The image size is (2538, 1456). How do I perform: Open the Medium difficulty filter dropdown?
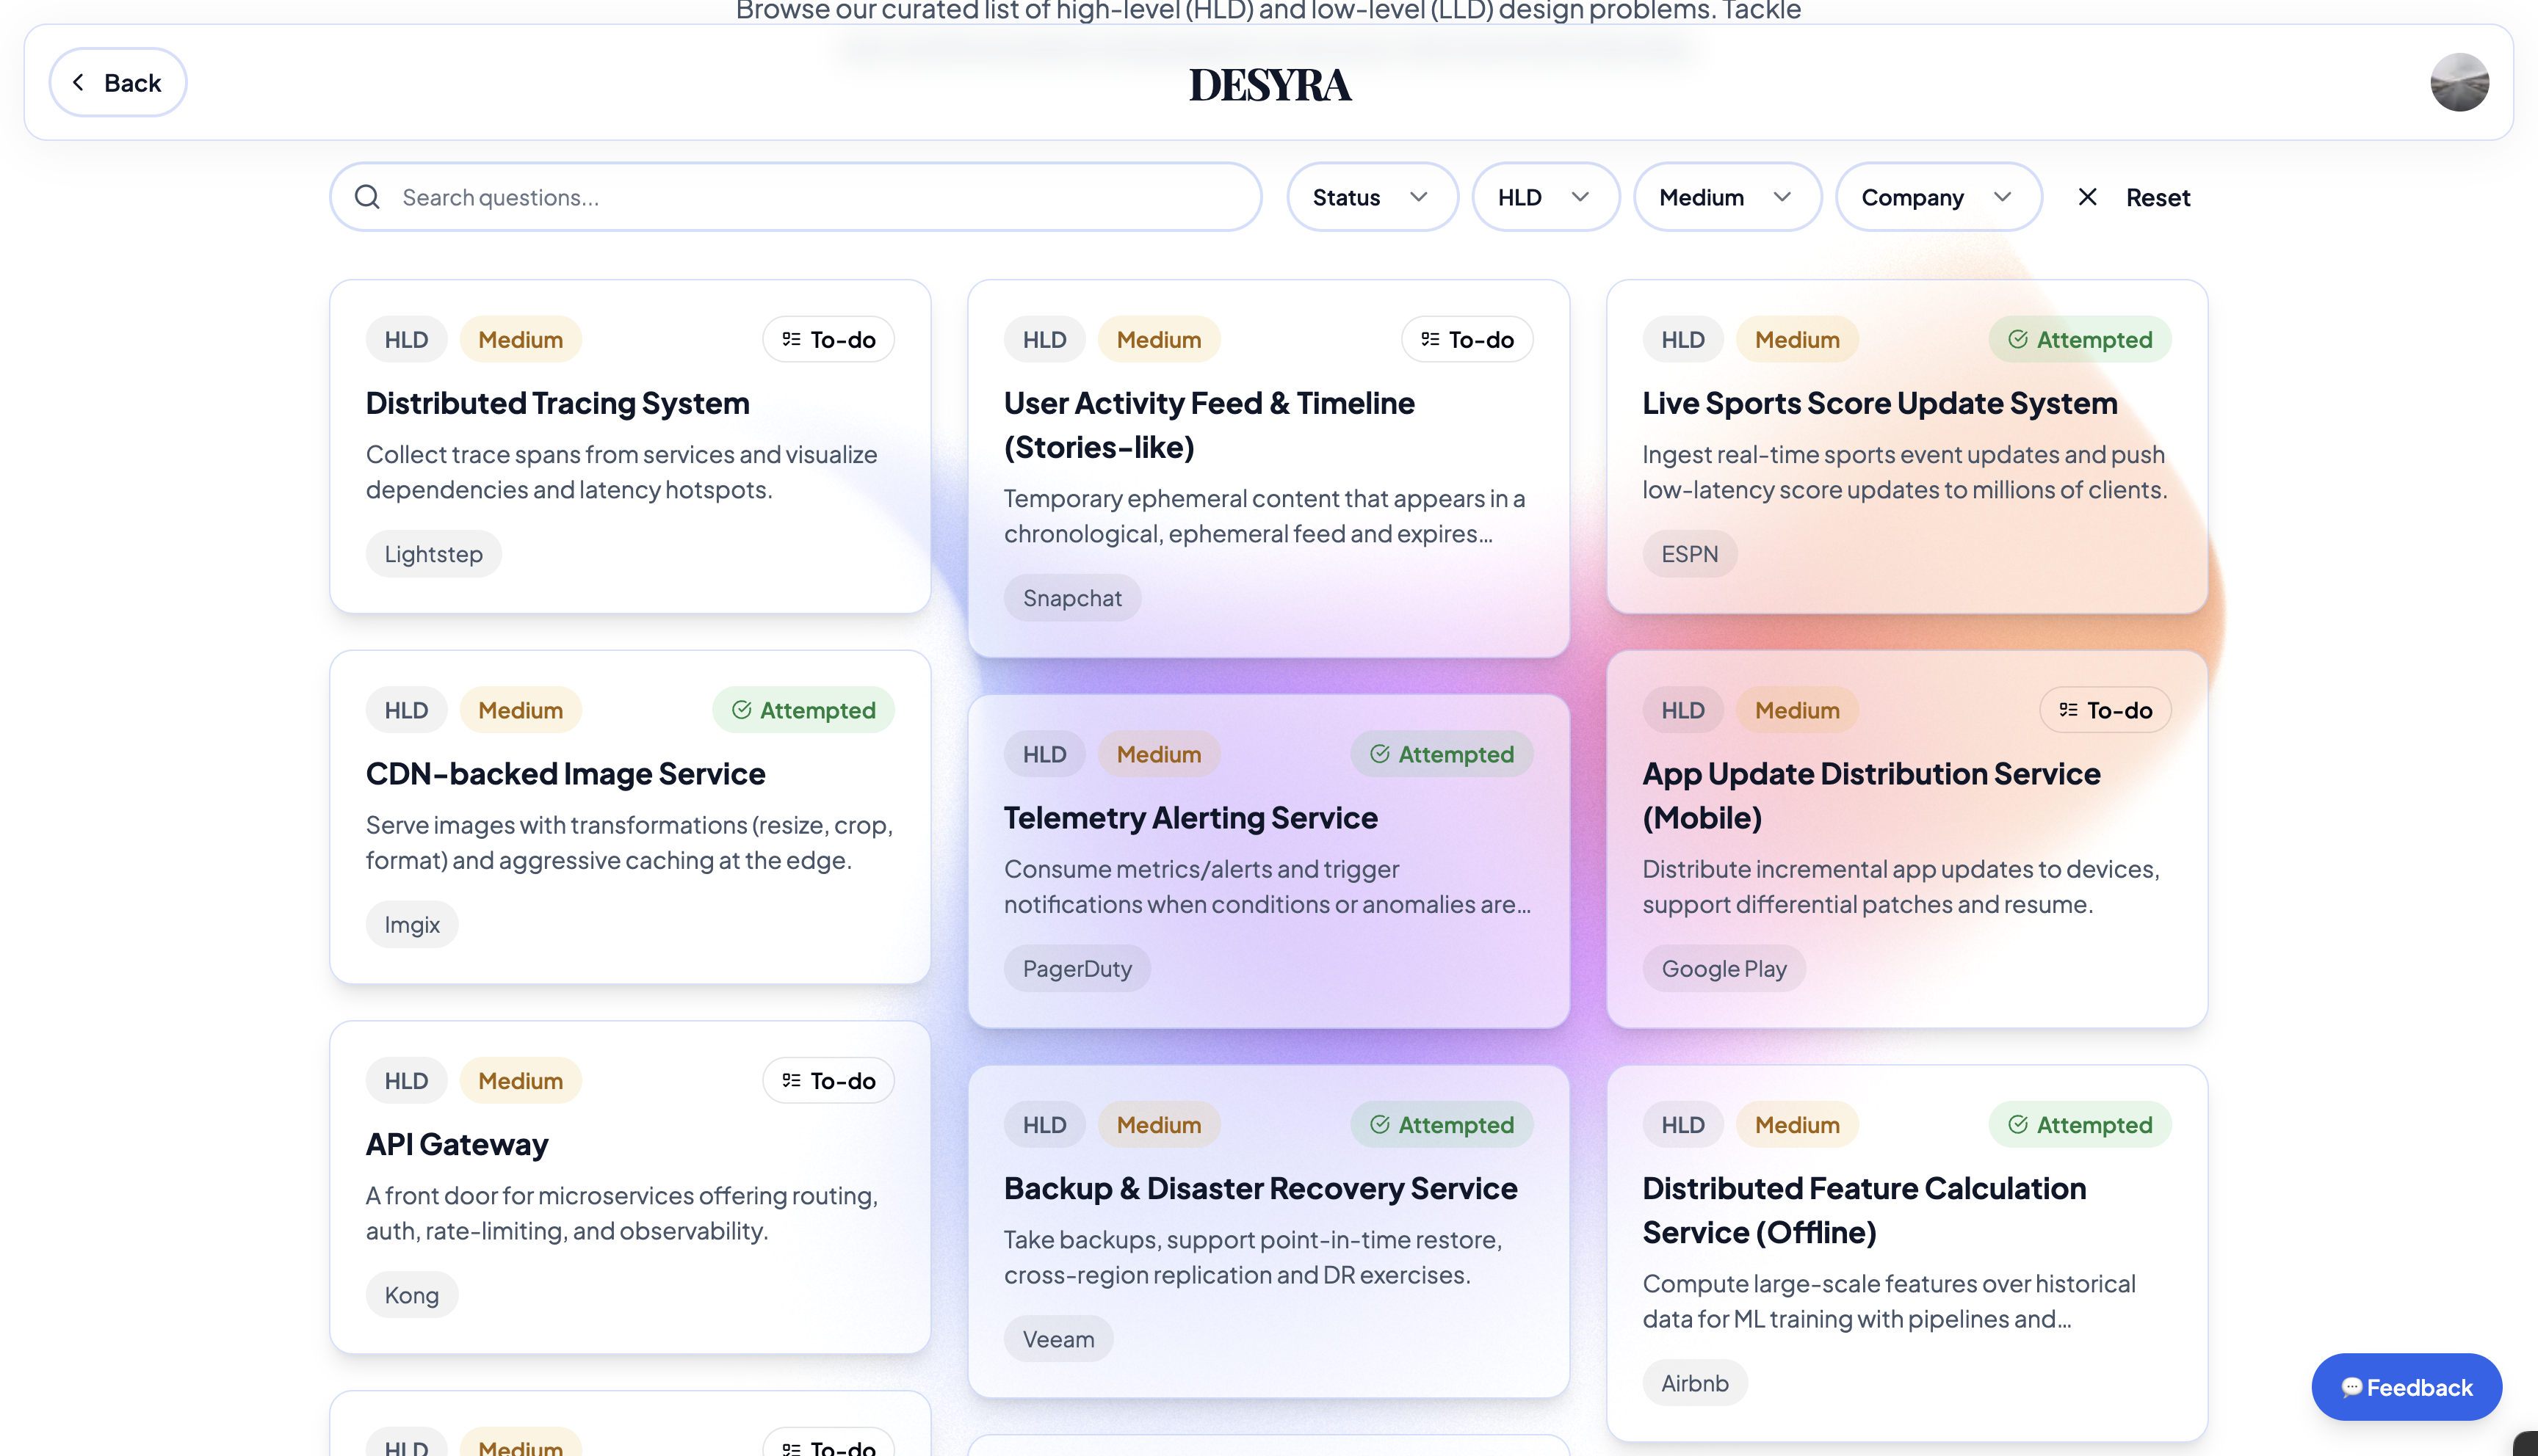click(x=1726, y=196)
